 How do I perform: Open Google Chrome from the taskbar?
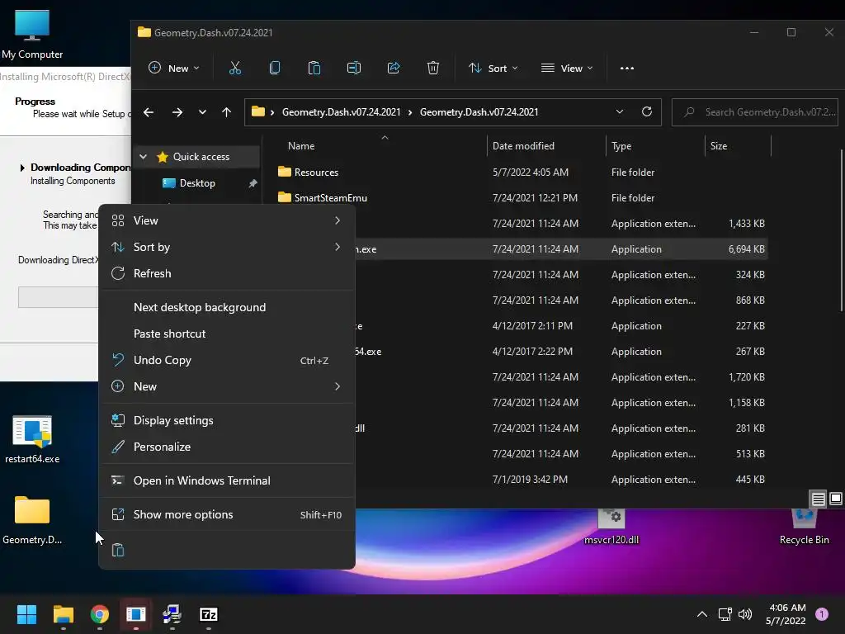pyautogui.click(x=100, y=614)
